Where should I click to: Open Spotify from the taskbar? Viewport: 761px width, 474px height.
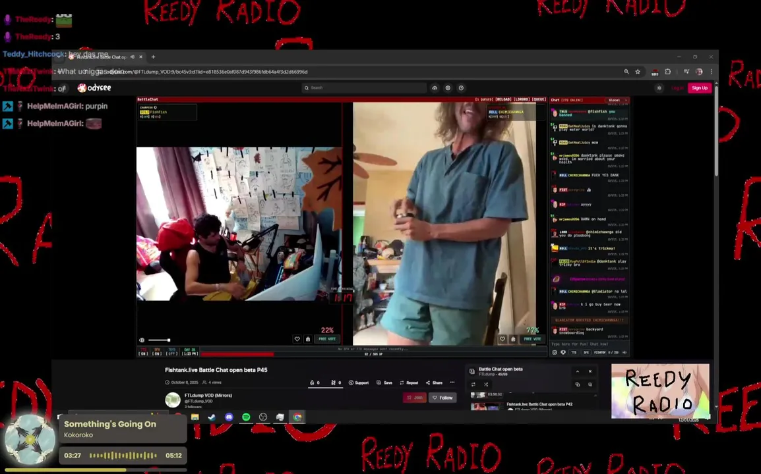pyautogui.click(x=246, y=417)
